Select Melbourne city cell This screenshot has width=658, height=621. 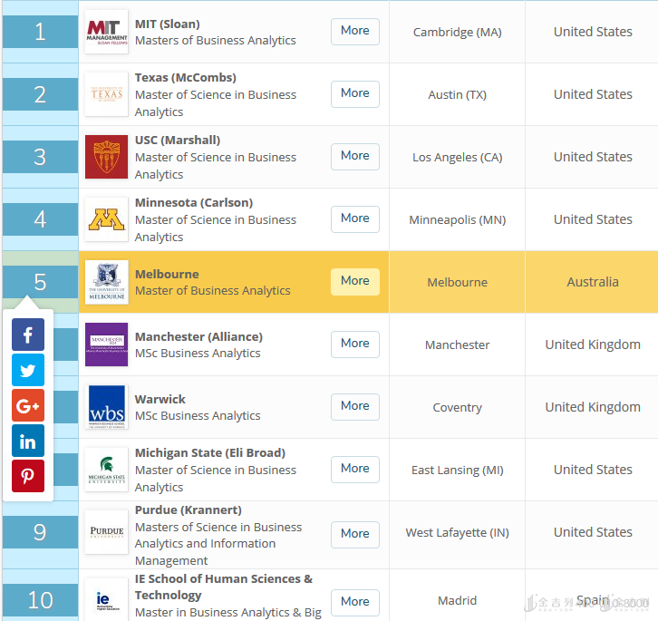pyautogui.click(x=457, y=282)
